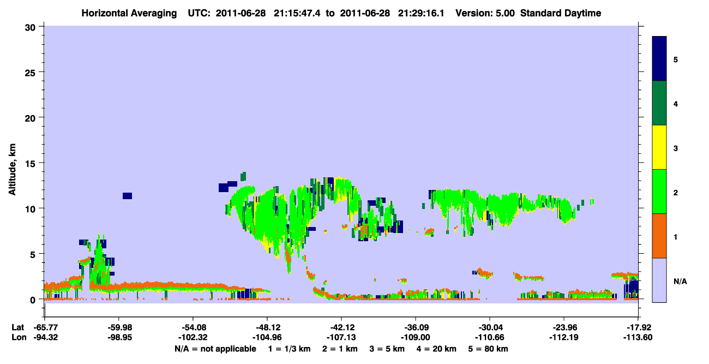This screenshot has width=709, height=364.
Task: Click the latitude value -30.04
Action: point(490,327)
